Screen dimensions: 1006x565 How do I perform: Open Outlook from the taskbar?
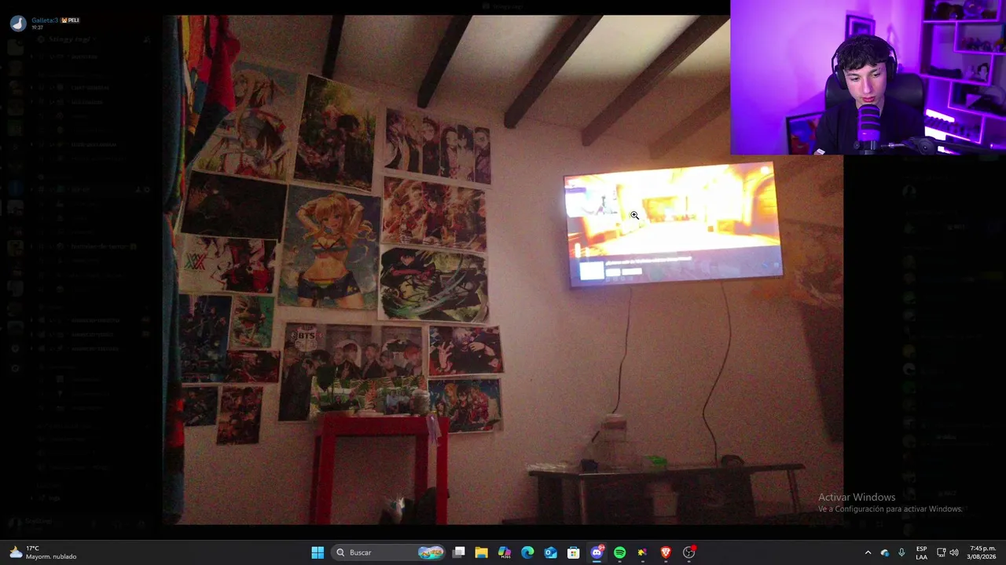tap(550, 552)
